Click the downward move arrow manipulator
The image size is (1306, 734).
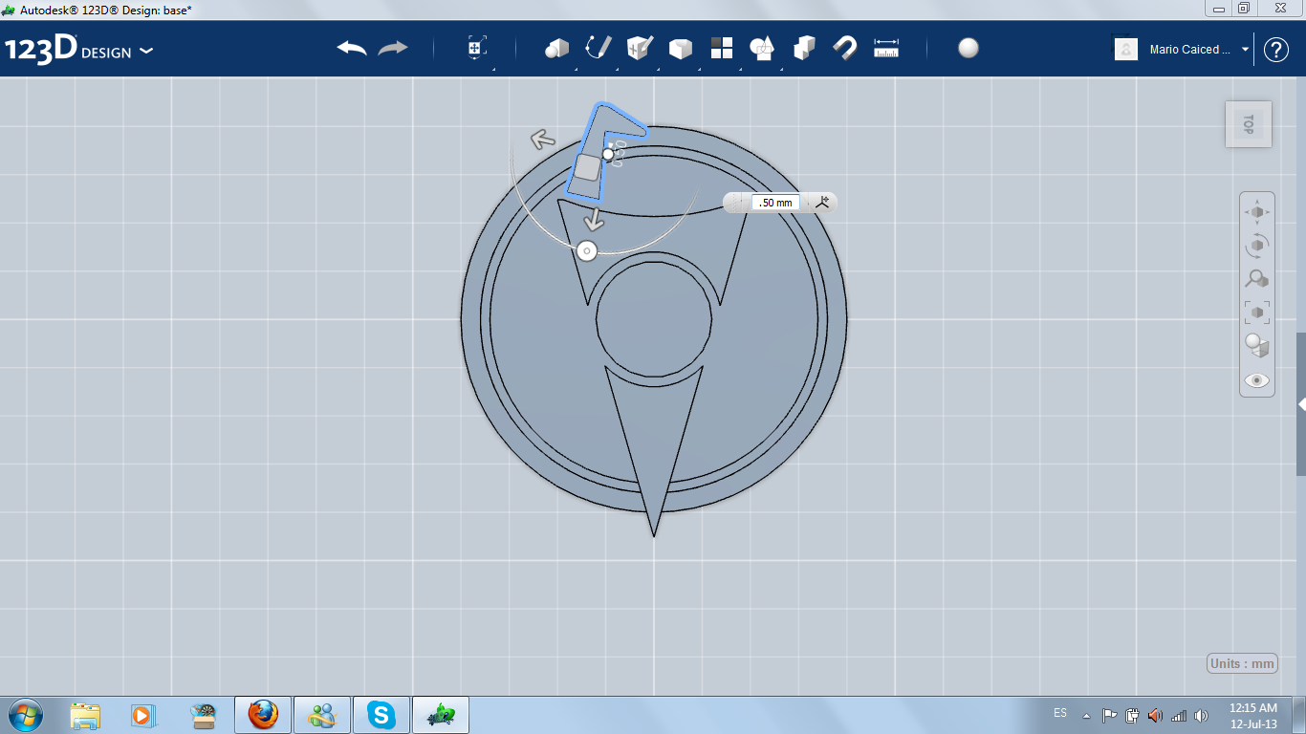click(x=595, y=219)
